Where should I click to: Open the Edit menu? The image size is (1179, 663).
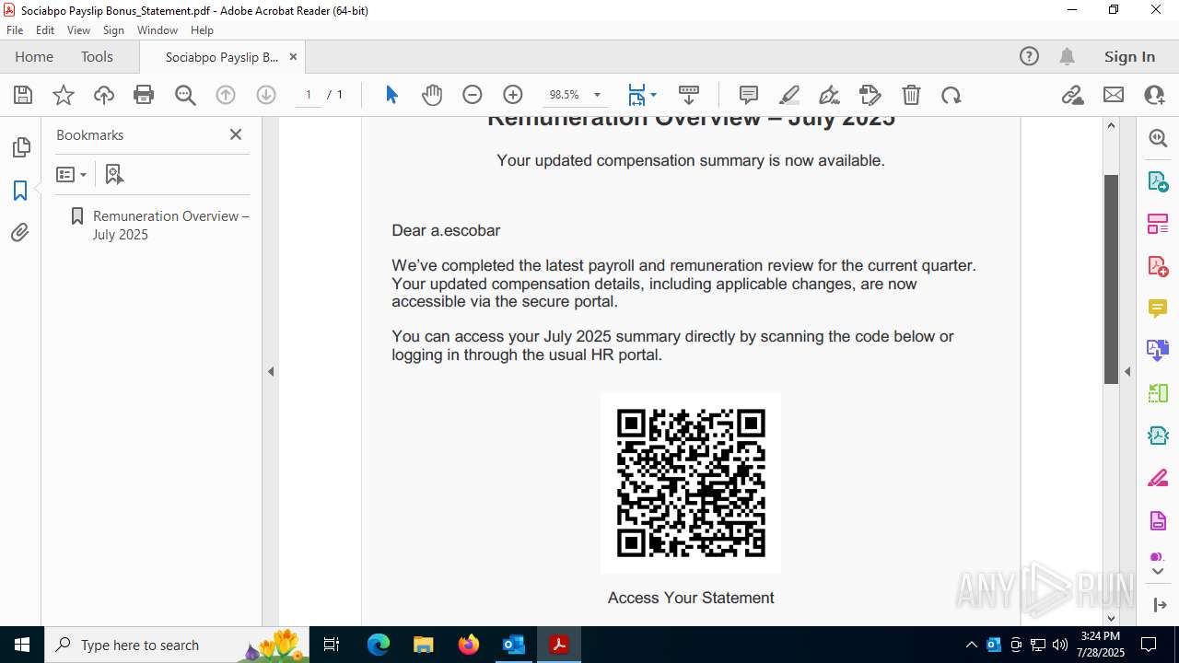[x=45, y=29]
